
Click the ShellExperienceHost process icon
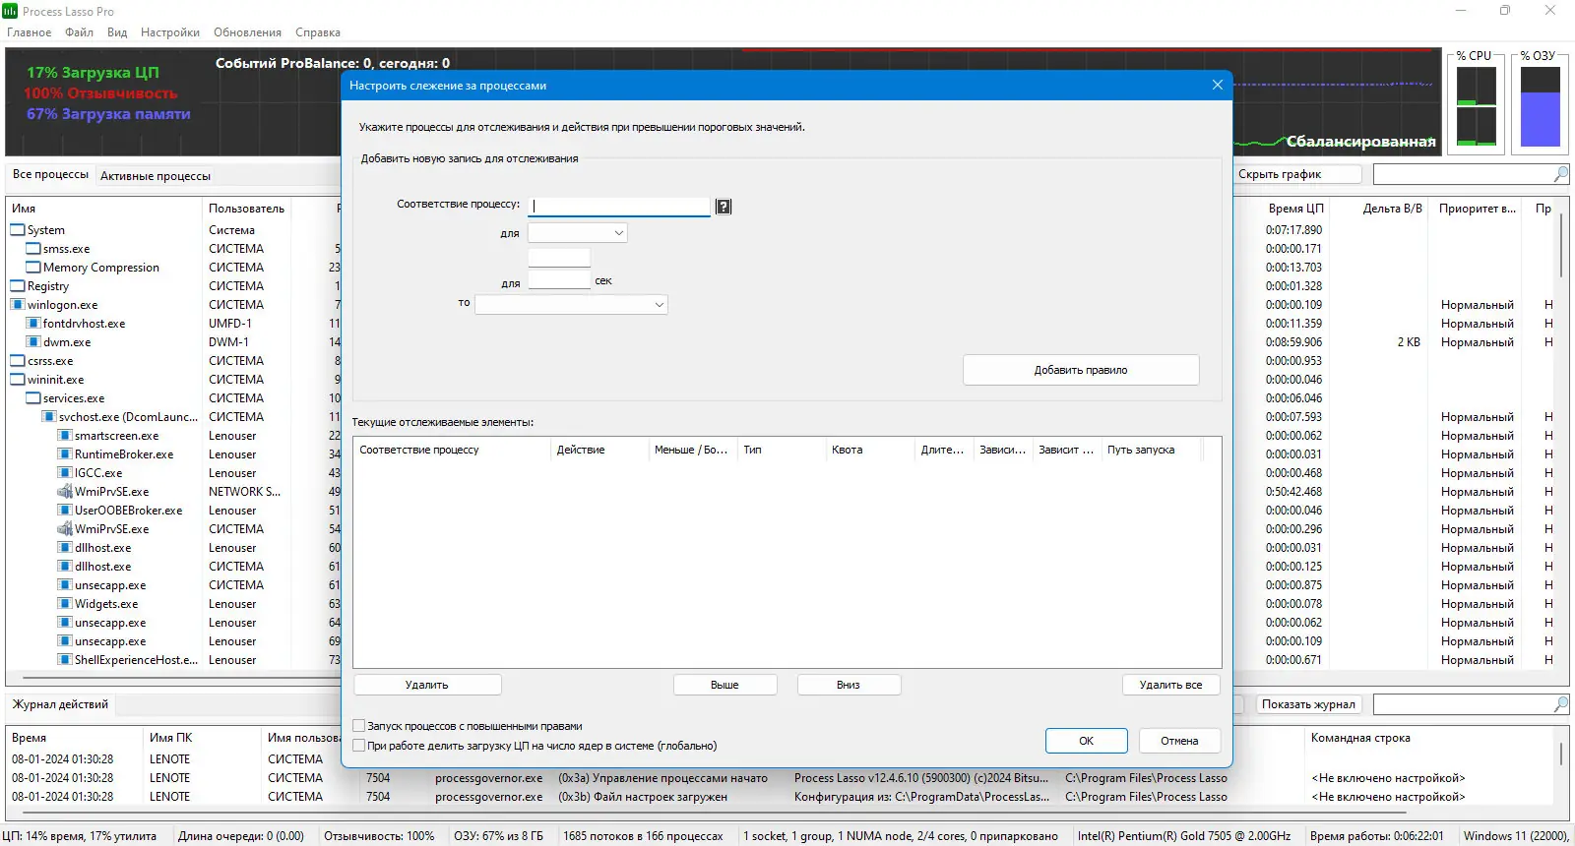[x=65, y=660]
